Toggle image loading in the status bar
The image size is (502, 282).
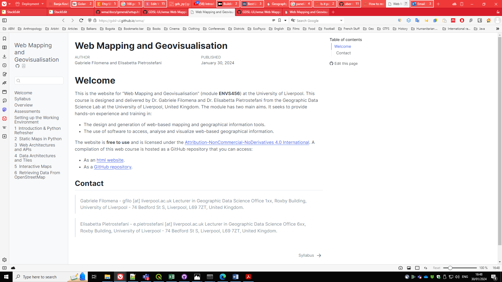[409, 268]
